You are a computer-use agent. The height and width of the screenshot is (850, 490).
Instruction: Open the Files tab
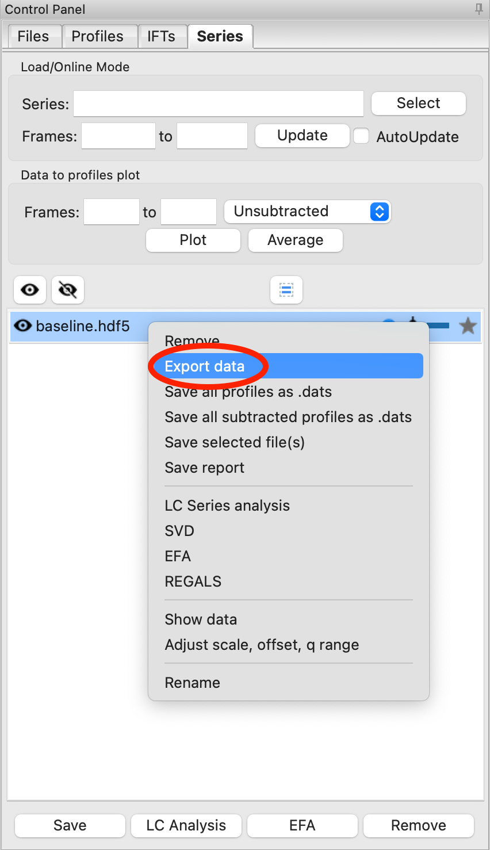click(33, 36)
